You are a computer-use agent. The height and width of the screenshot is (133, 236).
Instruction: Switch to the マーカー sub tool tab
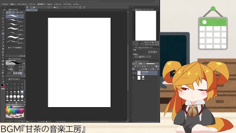pos(20,12)
